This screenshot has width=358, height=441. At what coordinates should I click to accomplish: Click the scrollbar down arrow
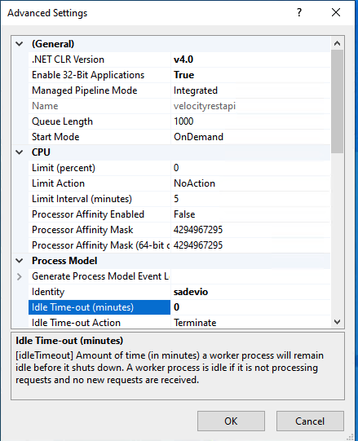point(337,321)
